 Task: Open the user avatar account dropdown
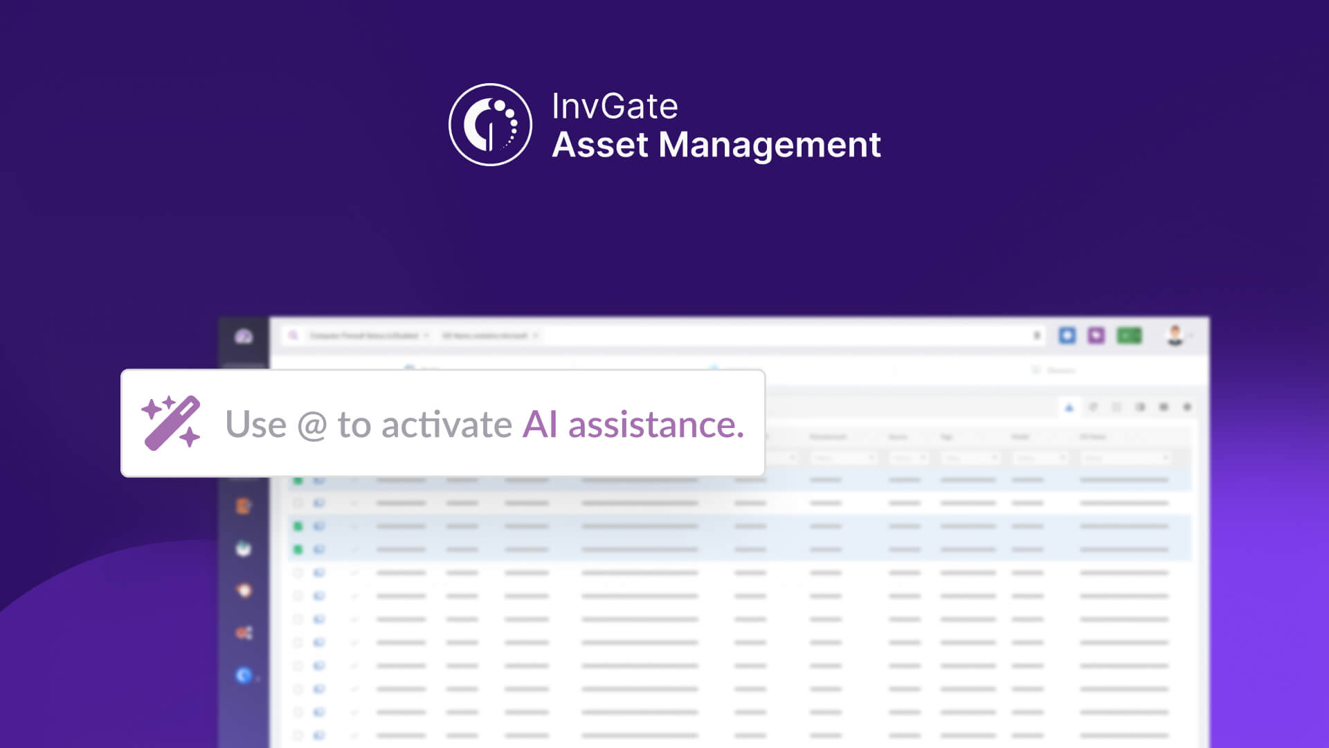tap(1173, 336)
